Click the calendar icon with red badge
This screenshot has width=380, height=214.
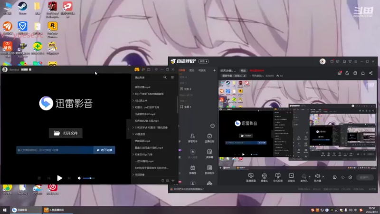340,73
